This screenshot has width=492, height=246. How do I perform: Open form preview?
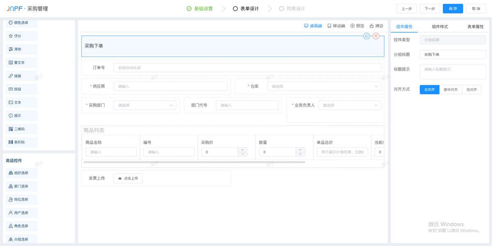357,26
